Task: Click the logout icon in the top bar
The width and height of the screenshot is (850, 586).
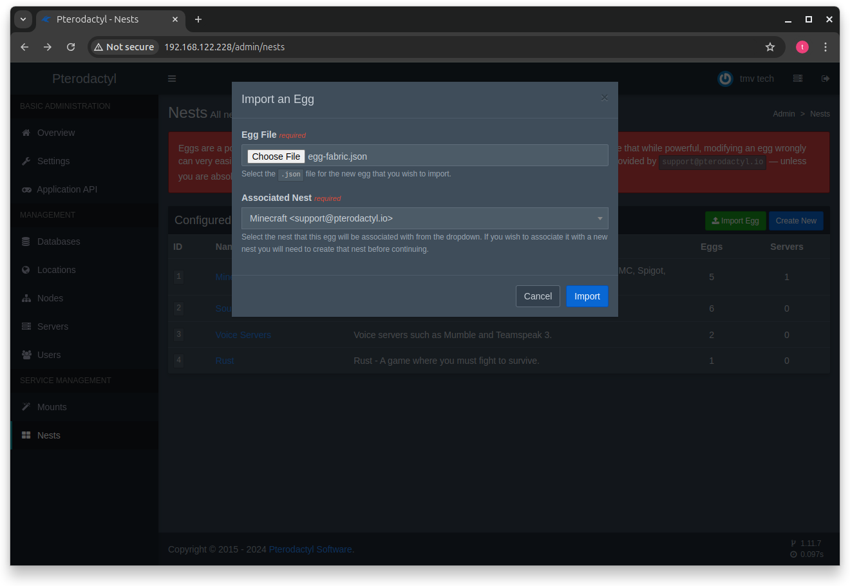Action: (826, 78)
